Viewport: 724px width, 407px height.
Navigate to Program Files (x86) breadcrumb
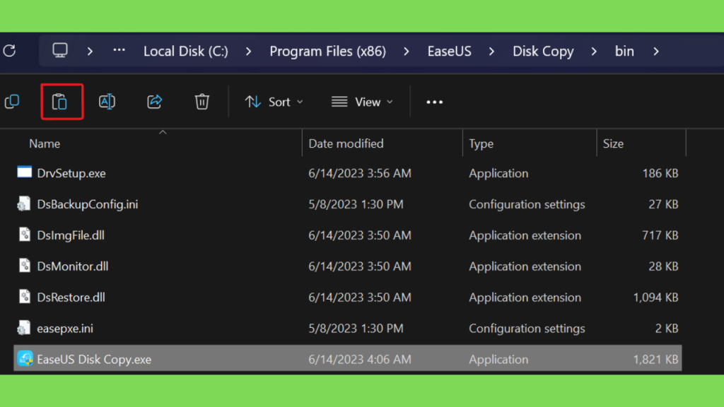coord(328,51)
